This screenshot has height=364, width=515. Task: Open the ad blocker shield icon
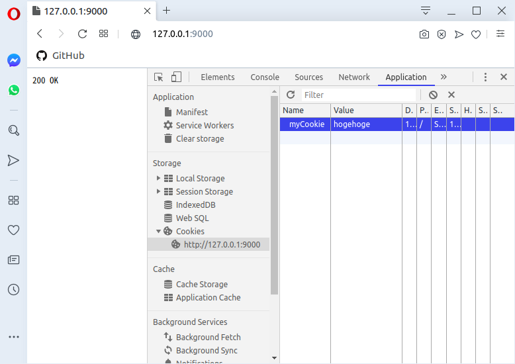442,34
